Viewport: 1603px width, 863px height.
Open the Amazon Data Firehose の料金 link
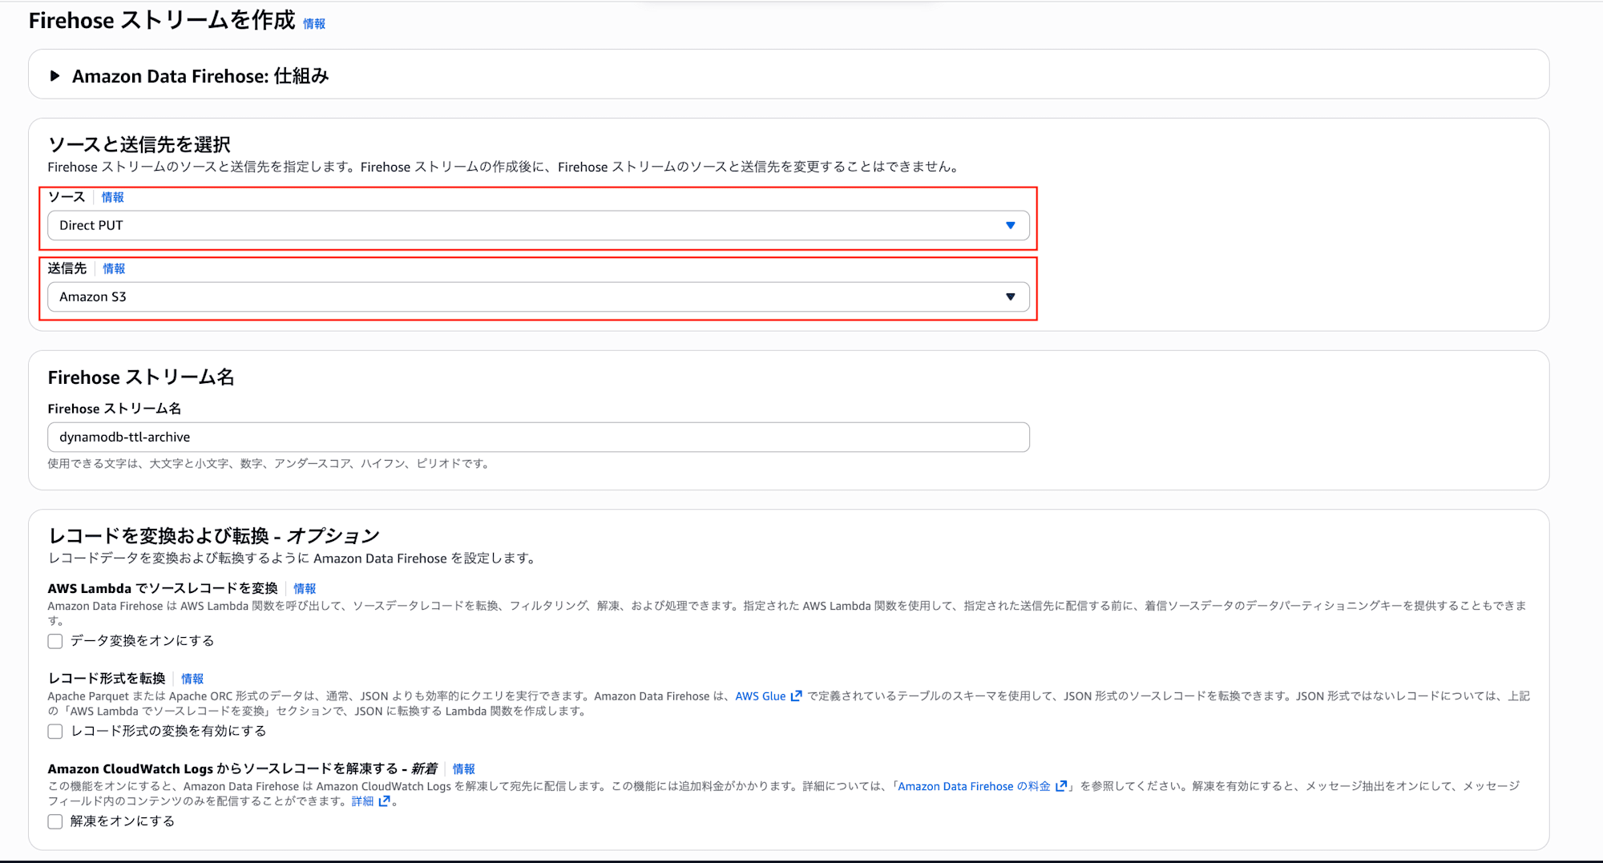pyautogui.click(x=982, y=786)
